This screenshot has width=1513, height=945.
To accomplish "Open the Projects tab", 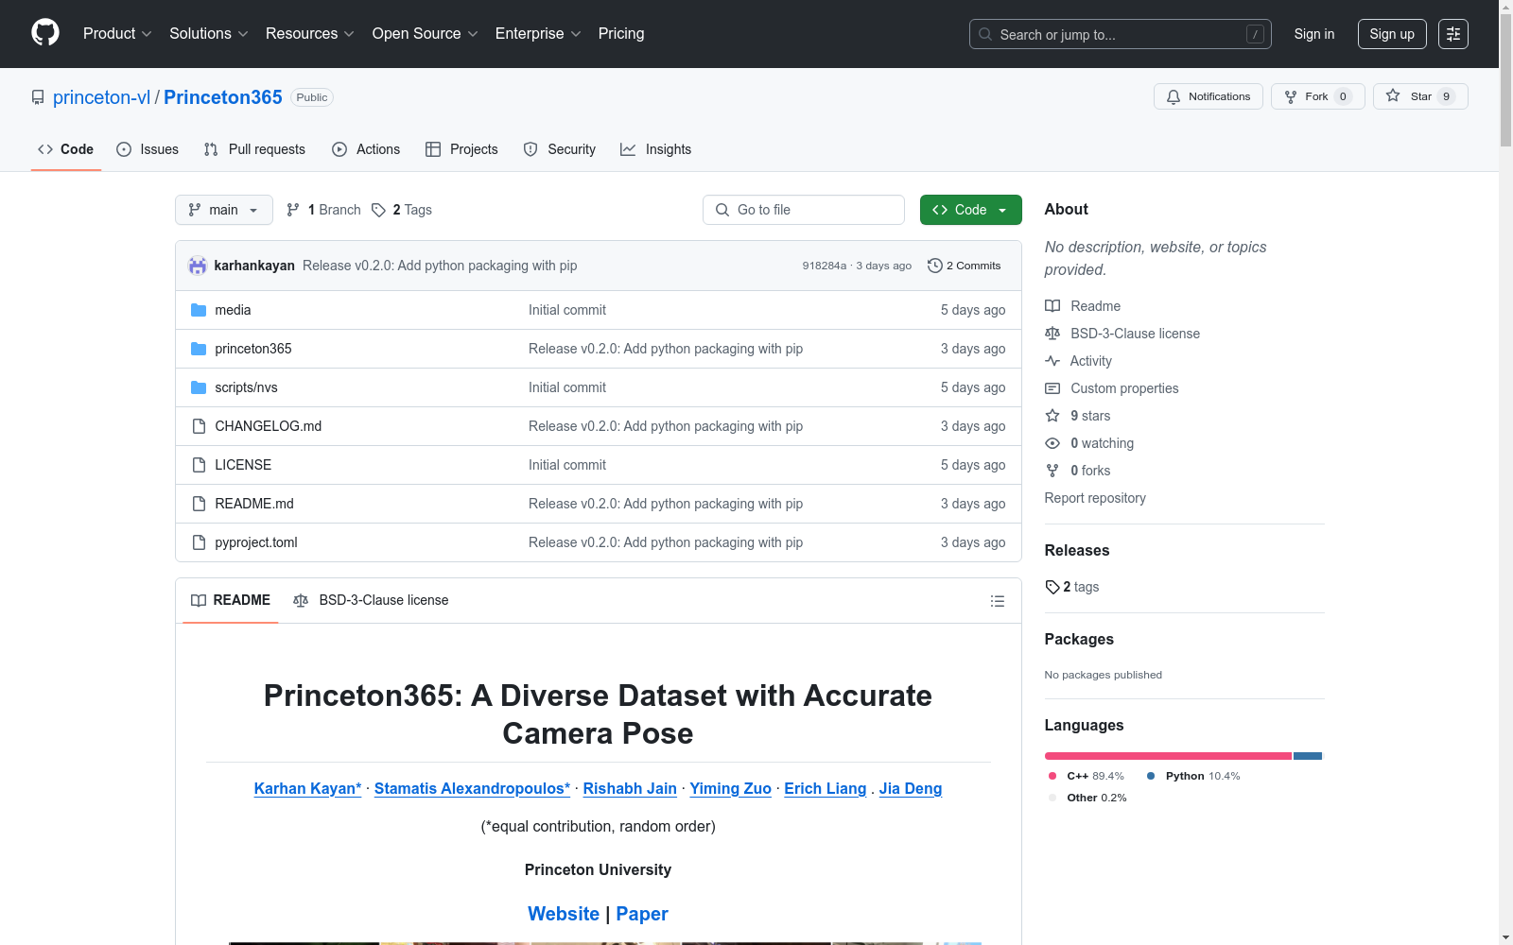I will [461, 149].
